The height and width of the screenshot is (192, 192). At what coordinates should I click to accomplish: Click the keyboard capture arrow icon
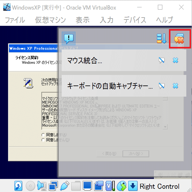133,186
